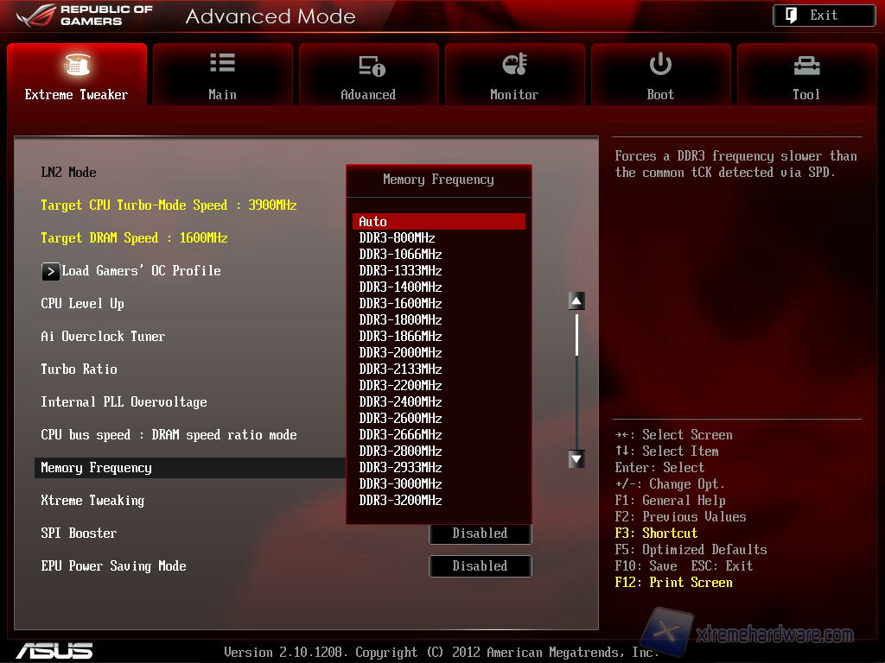Choose DDR3-1600MHz memory frequency
Image resolution: width=885 pixels, height=663 pixels.
(400, 304)
